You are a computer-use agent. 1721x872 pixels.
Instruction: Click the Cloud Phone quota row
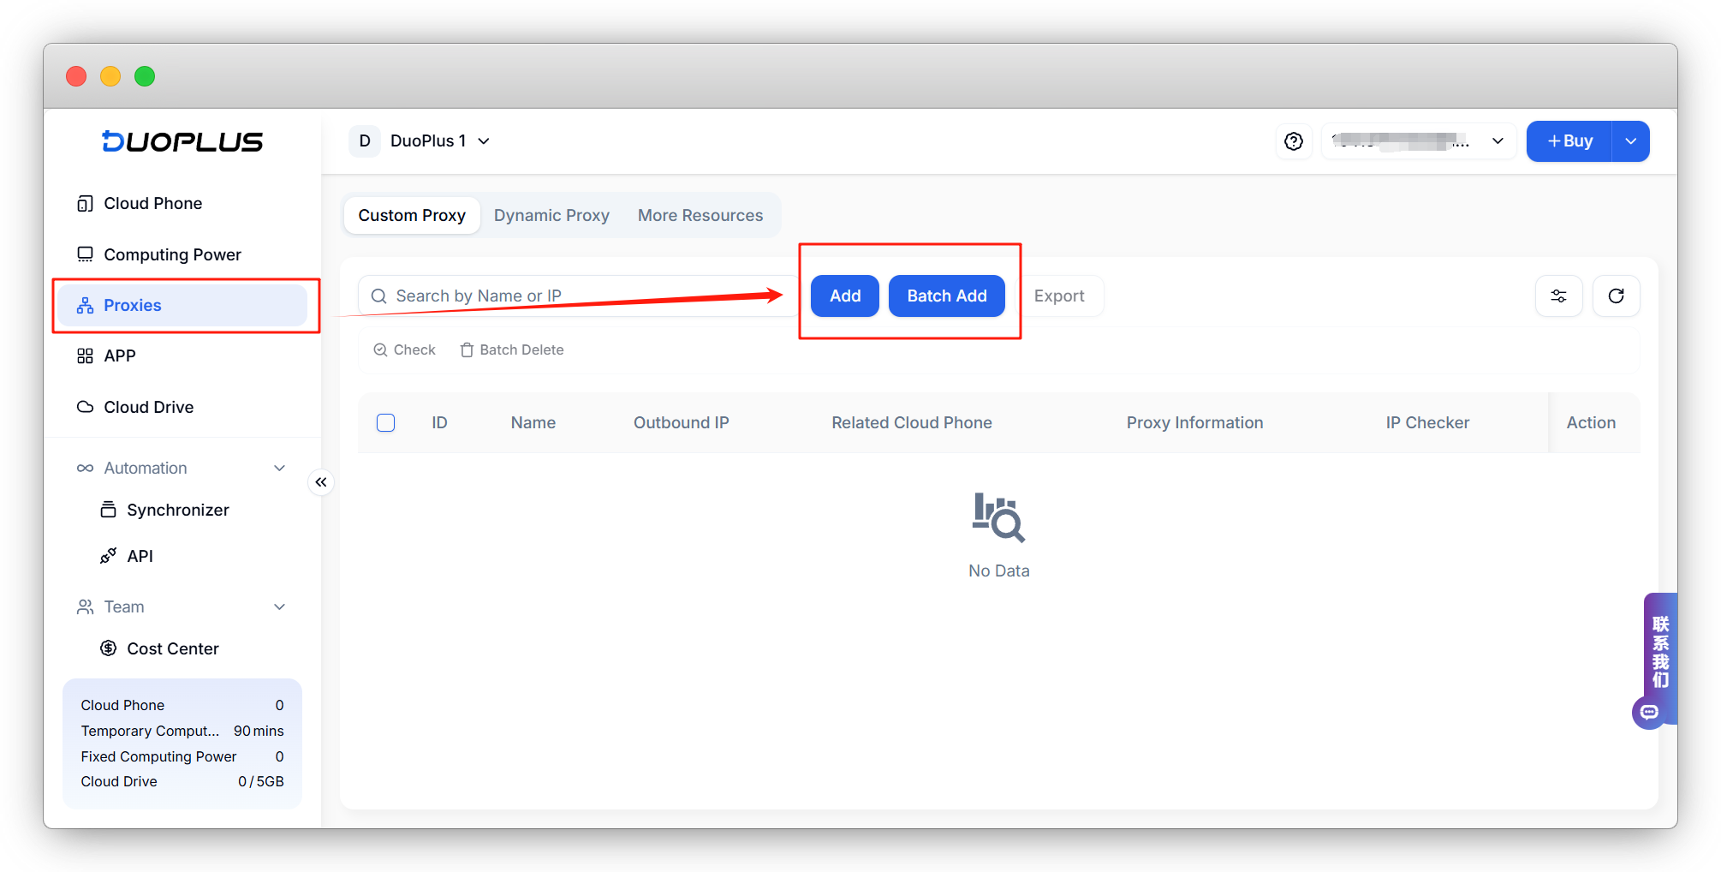click(x=182, y=705)
